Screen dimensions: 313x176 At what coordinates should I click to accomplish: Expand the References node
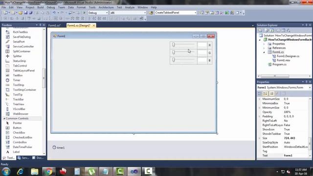coord(264,48)
